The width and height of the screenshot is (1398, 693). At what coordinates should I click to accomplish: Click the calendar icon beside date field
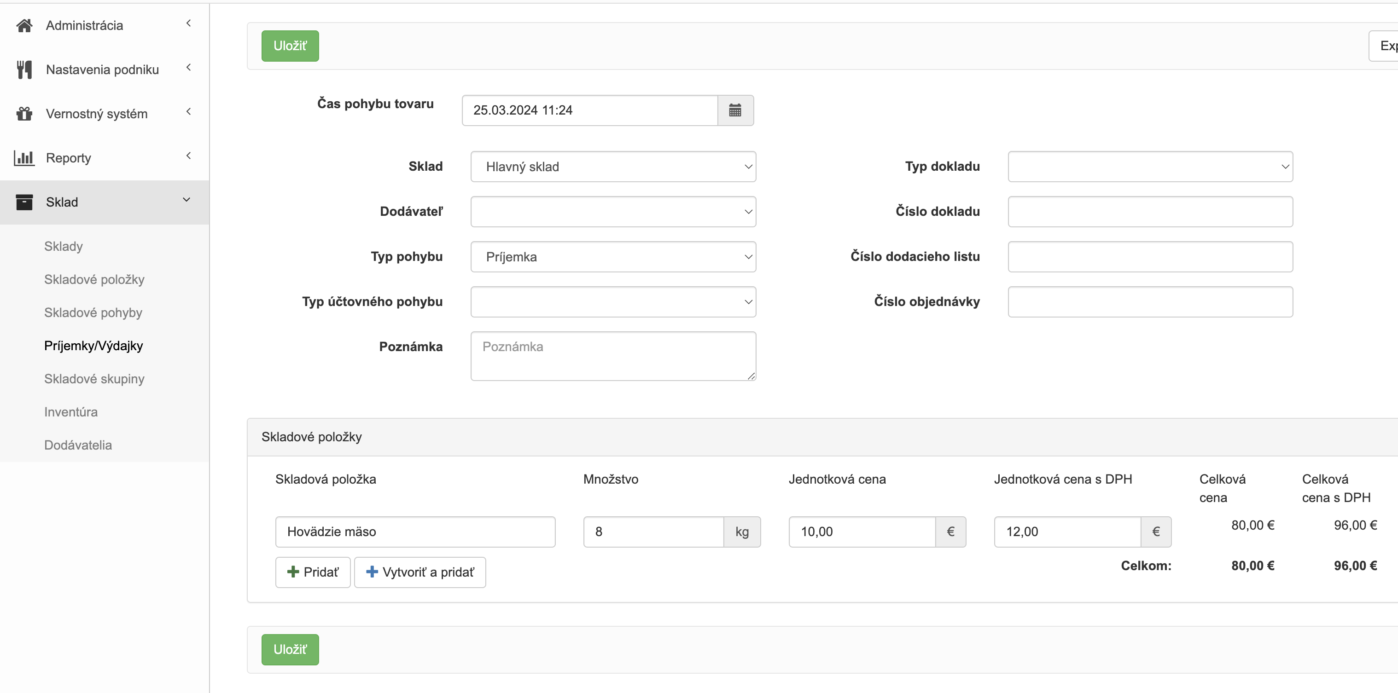735,110
